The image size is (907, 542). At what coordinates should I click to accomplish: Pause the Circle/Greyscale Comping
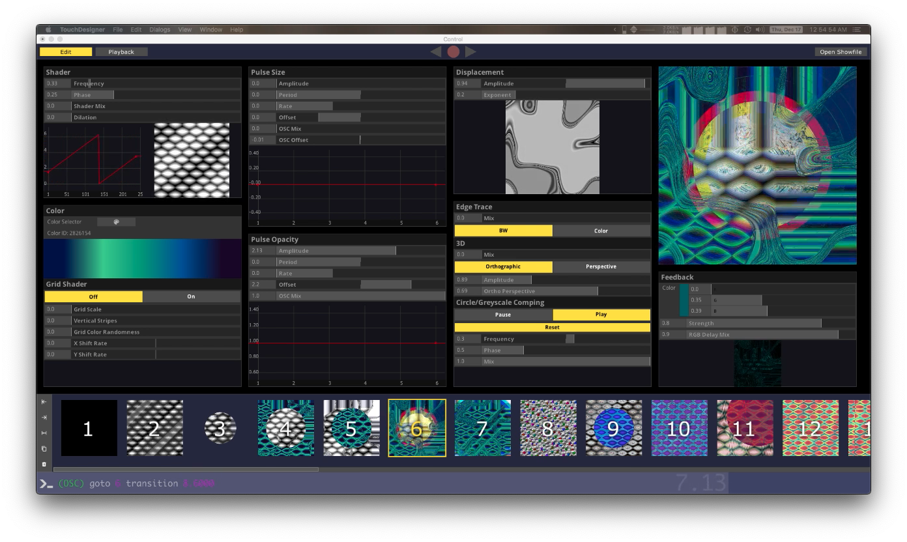pos(502,314)
